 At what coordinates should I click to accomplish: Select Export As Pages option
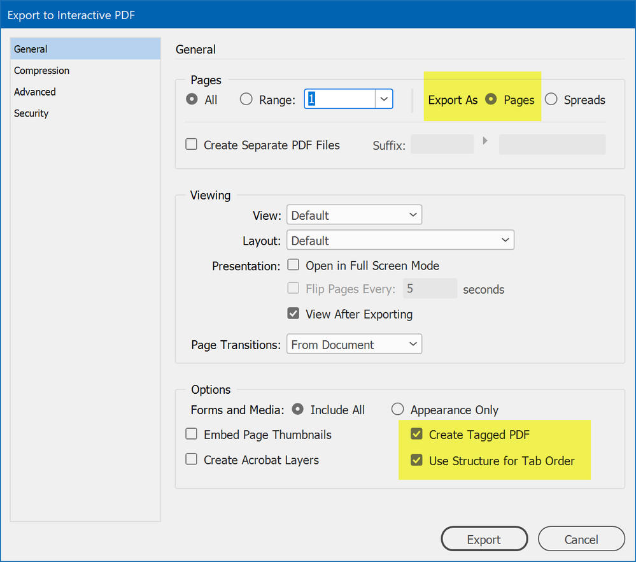[x=491, y=99]
